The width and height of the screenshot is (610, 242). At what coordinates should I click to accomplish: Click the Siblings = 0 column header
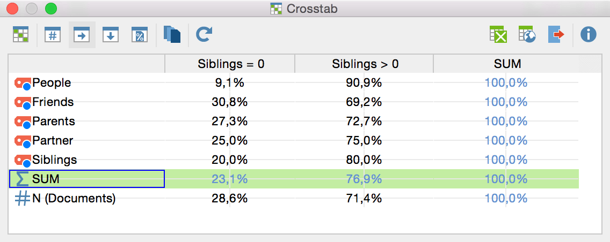(230, 64)
